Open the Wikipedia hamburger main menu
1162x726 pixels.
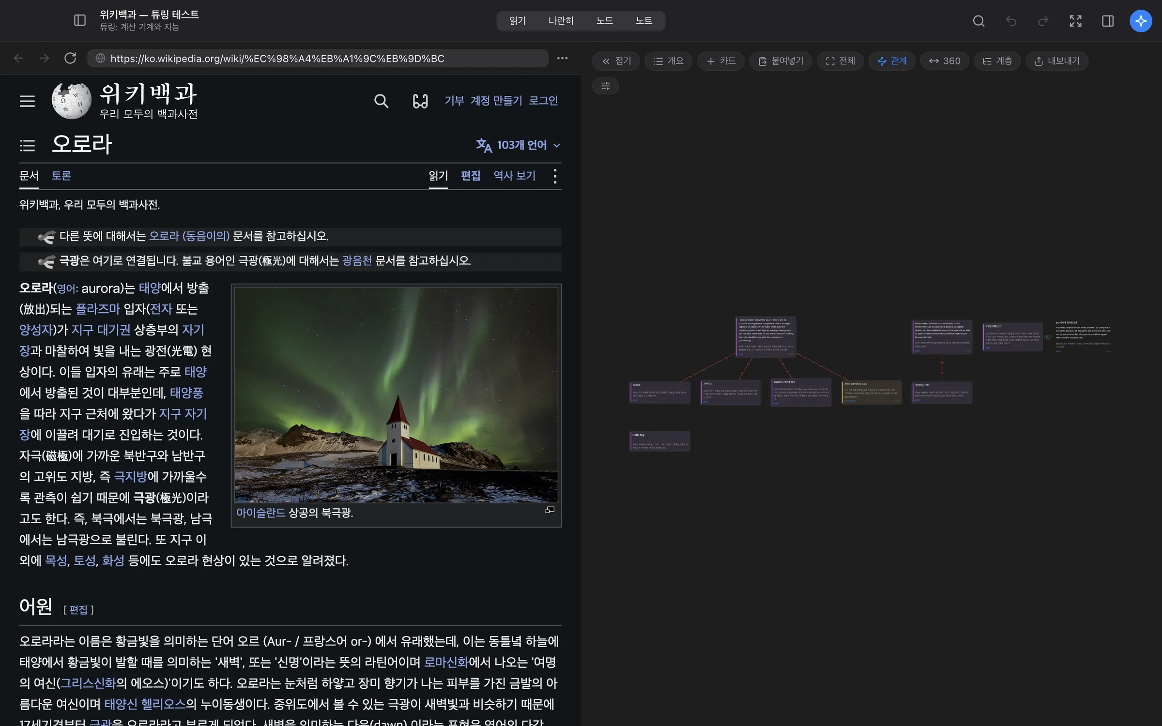tap(27, 101)
